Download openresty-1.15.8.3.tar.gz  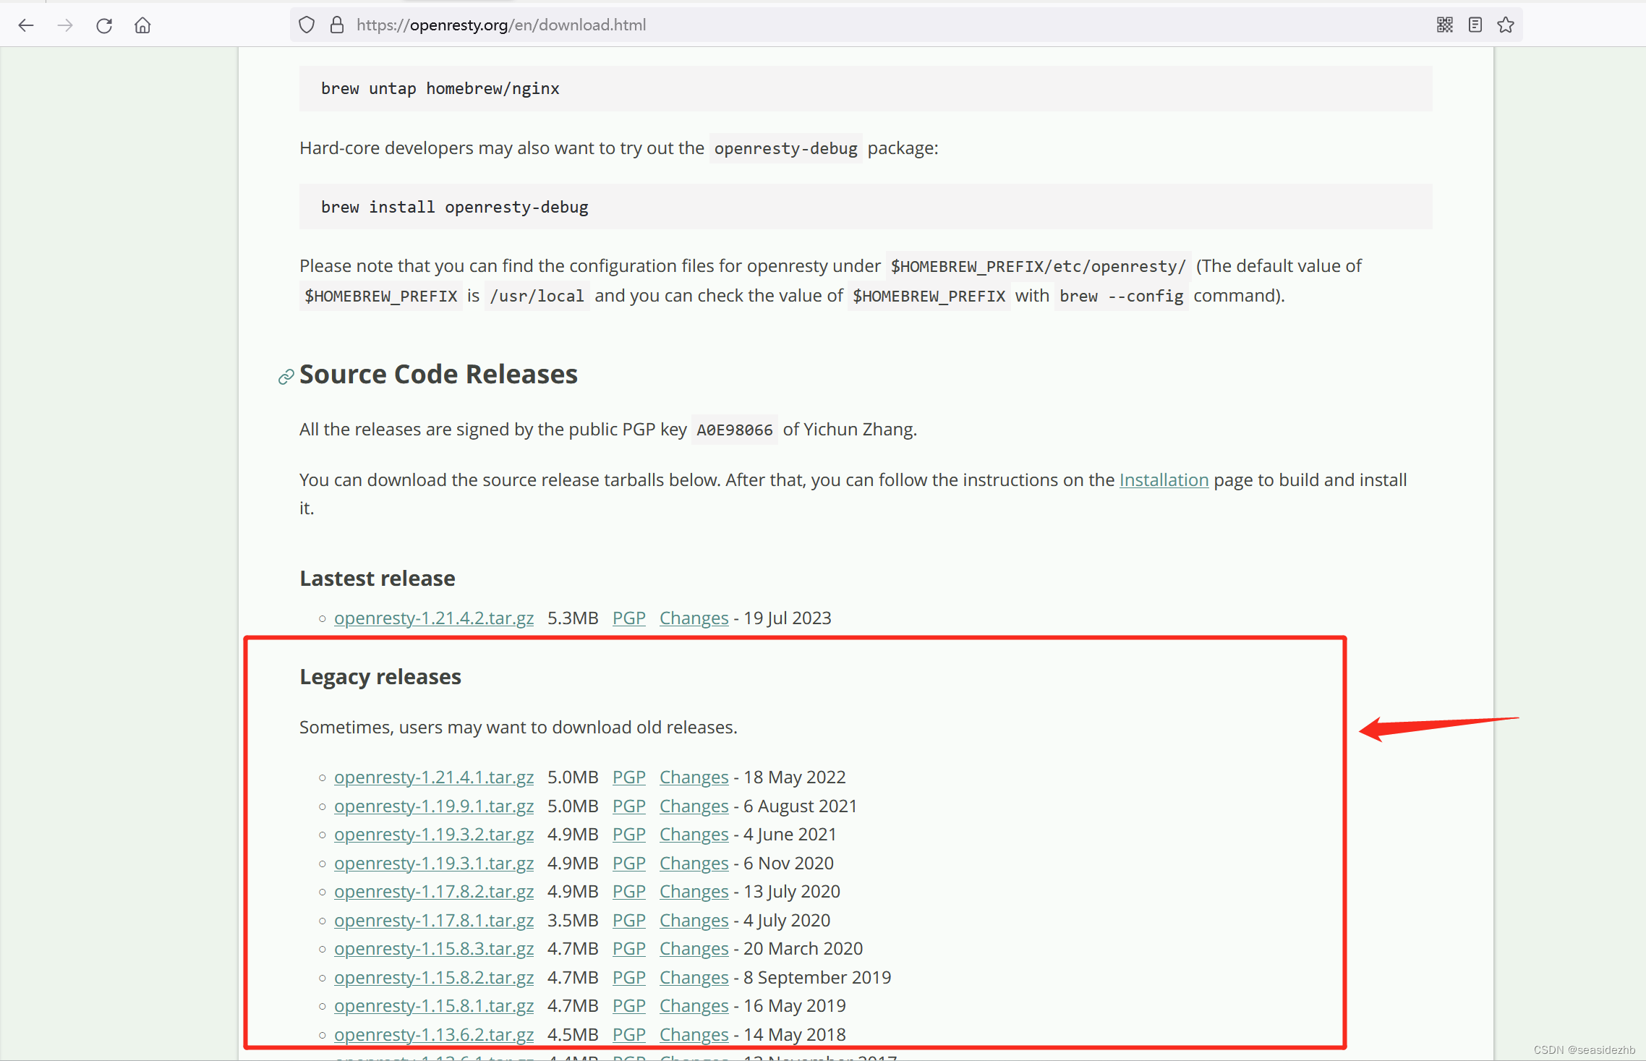pyautogui.click(x=434, y=949)
